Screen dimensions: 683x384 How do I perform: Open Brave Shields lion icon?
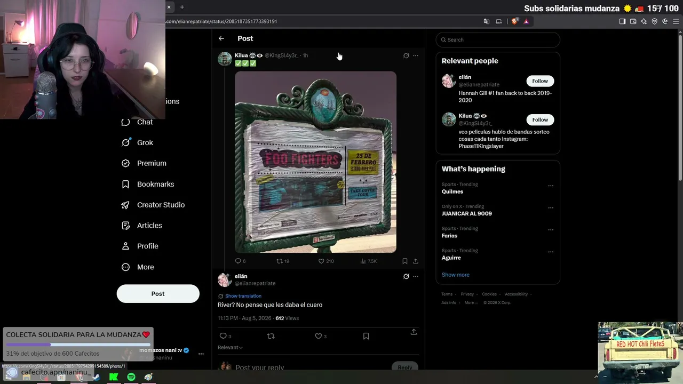[514, 21]
